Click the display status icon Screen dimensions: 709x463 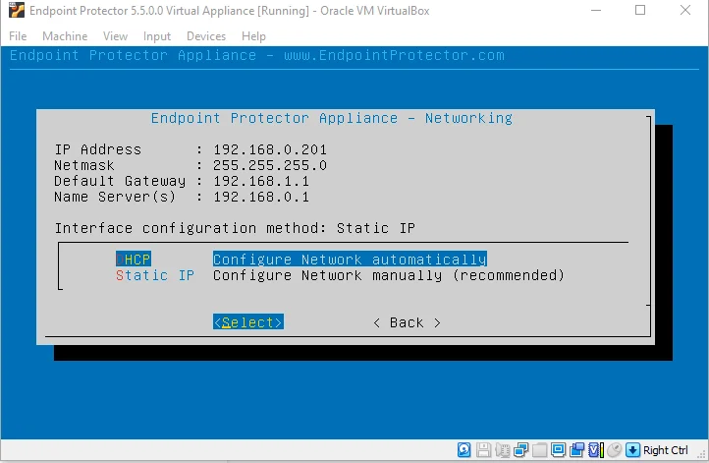pyautogui.click(x=558, y=450)
